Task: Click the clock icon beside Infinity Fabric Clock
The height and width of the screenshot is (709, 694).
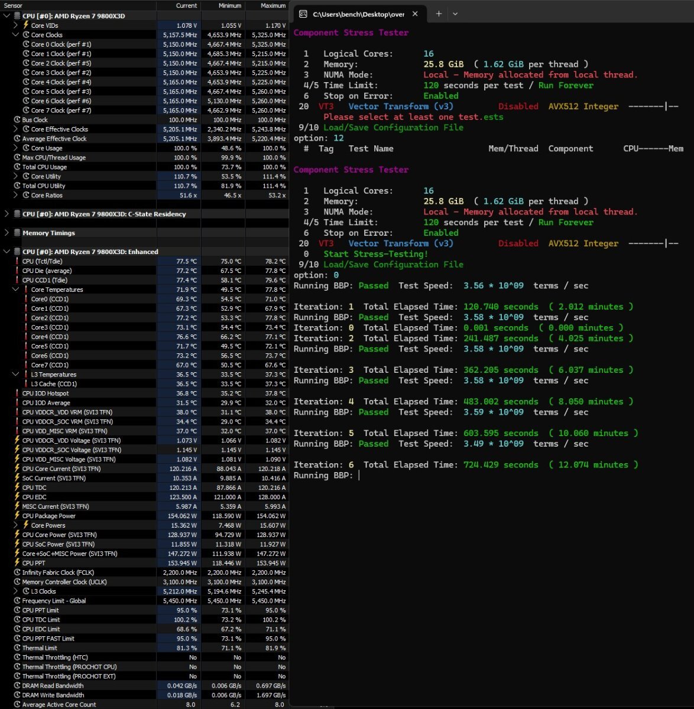Action: [x=17, y=573]
